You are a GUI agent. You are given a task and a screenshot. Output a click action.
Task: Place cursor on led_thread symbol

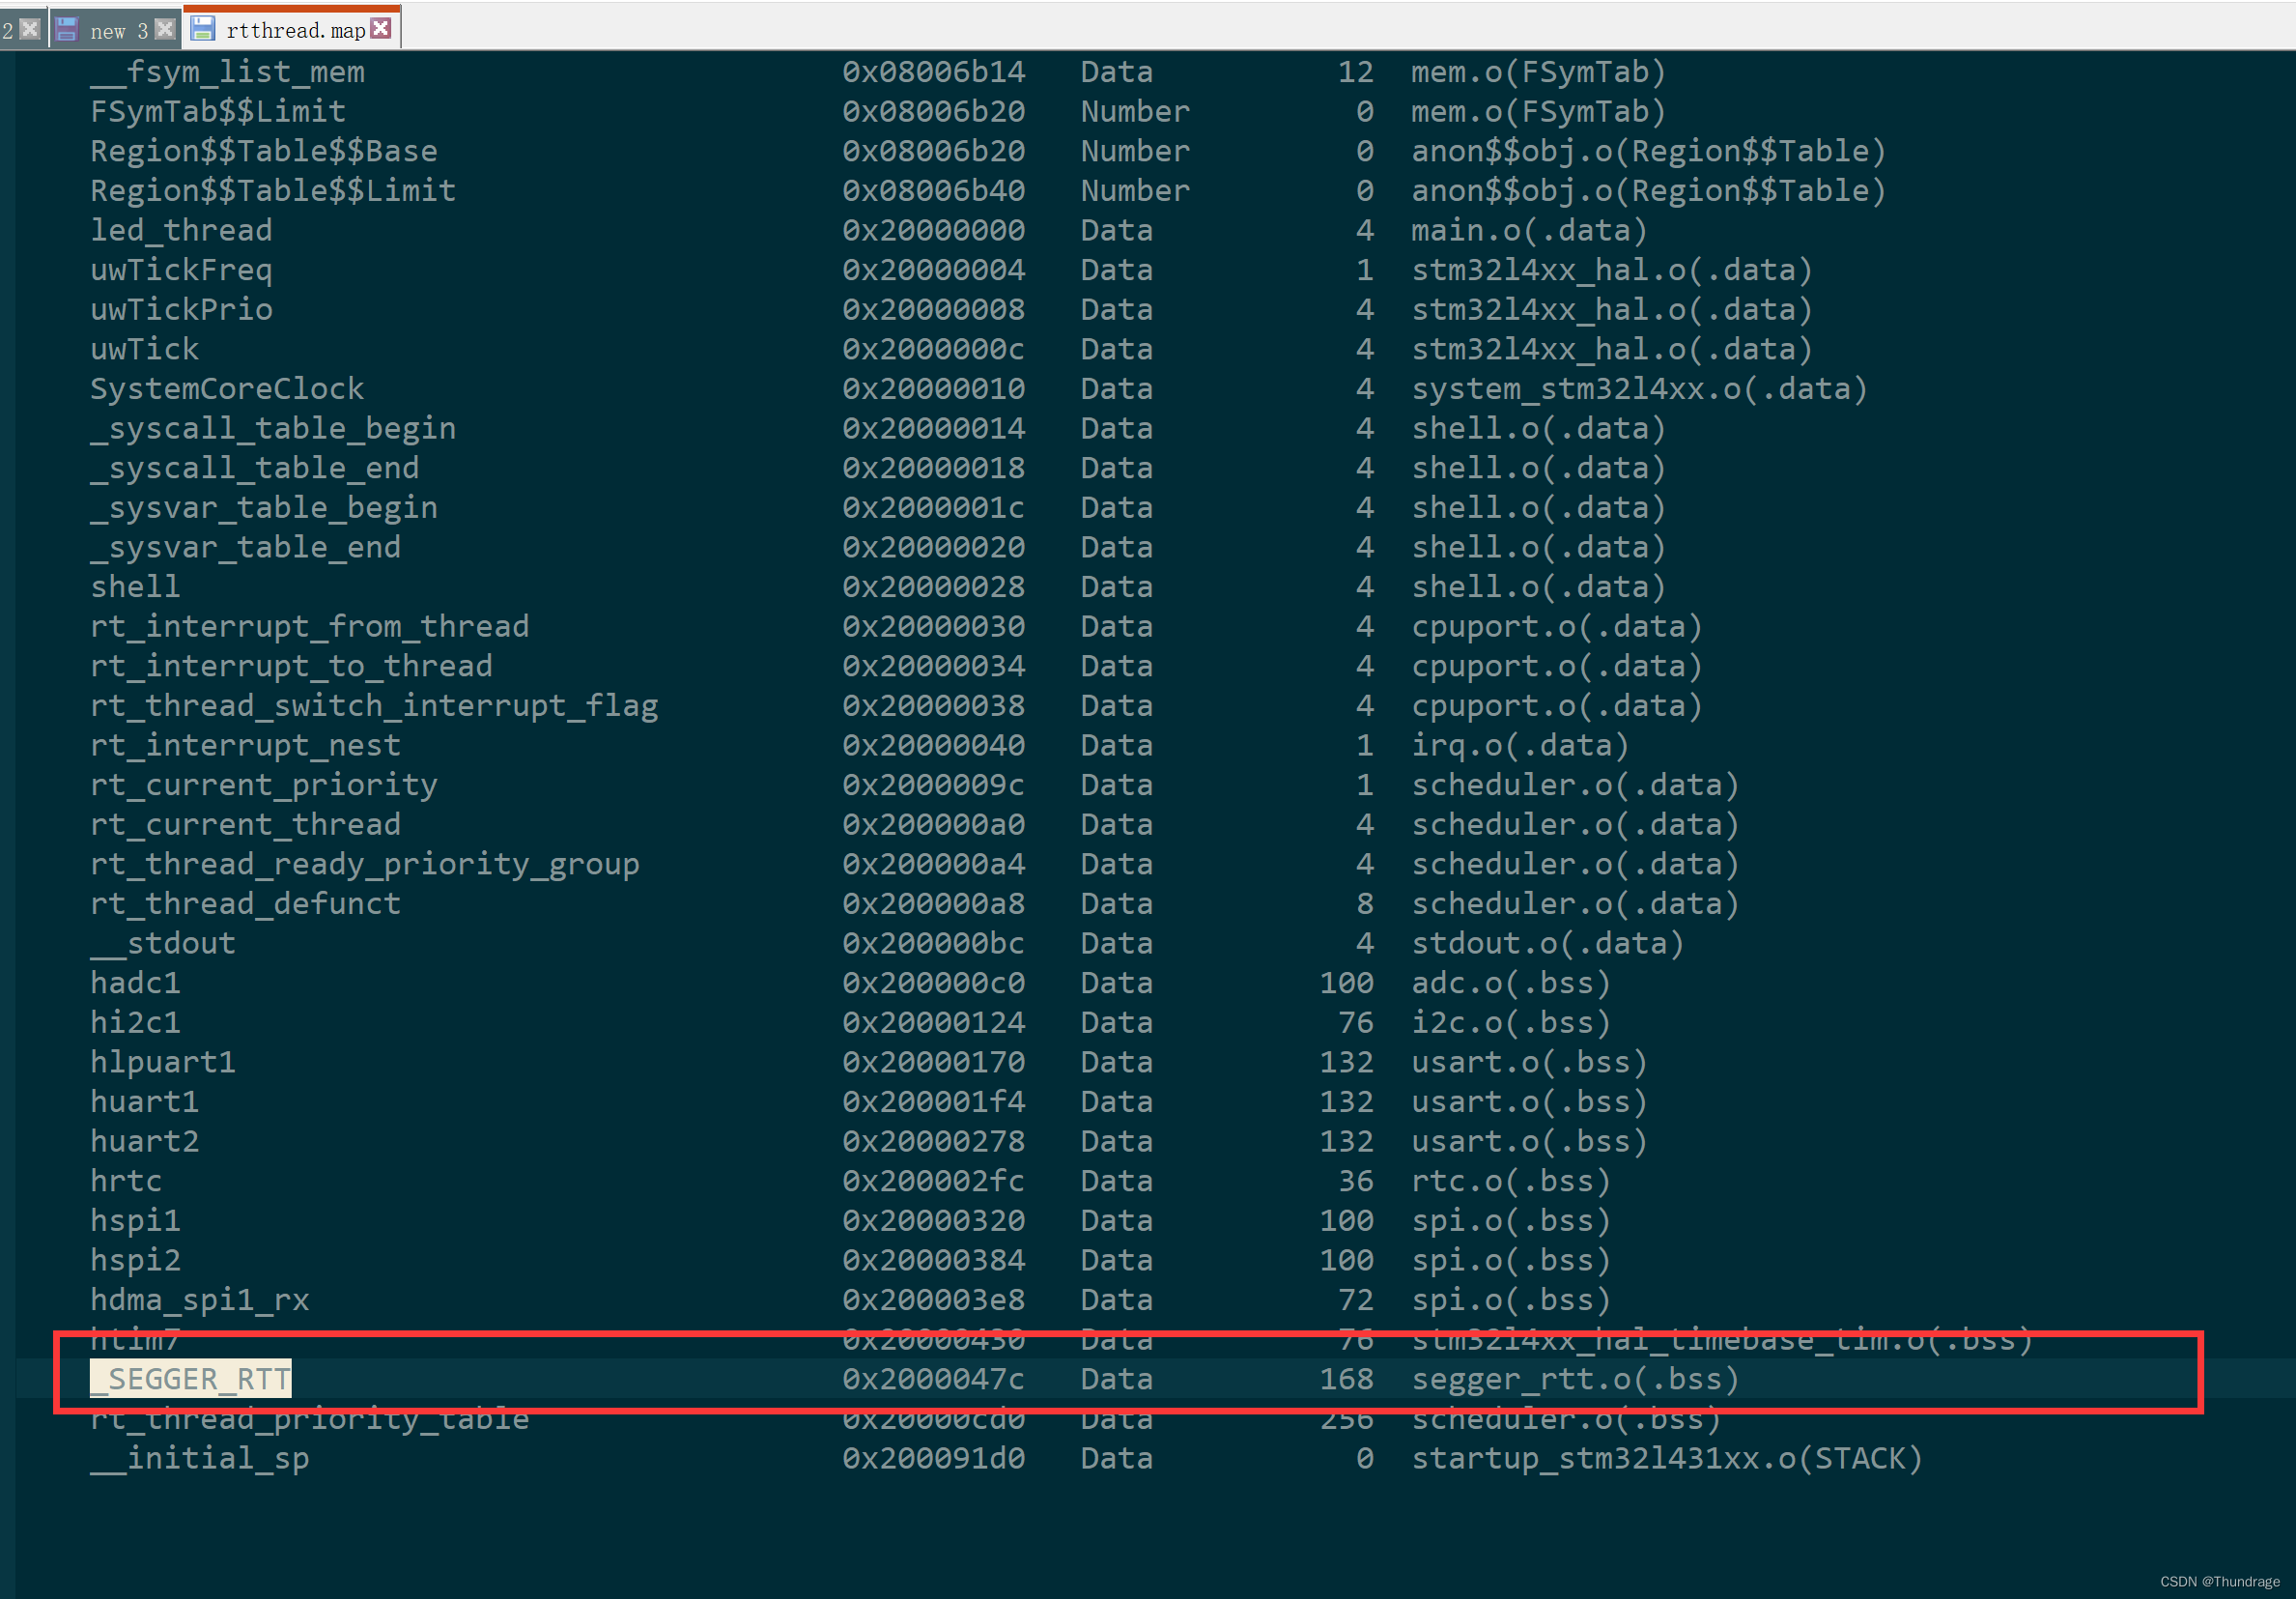tap(181, 230)
